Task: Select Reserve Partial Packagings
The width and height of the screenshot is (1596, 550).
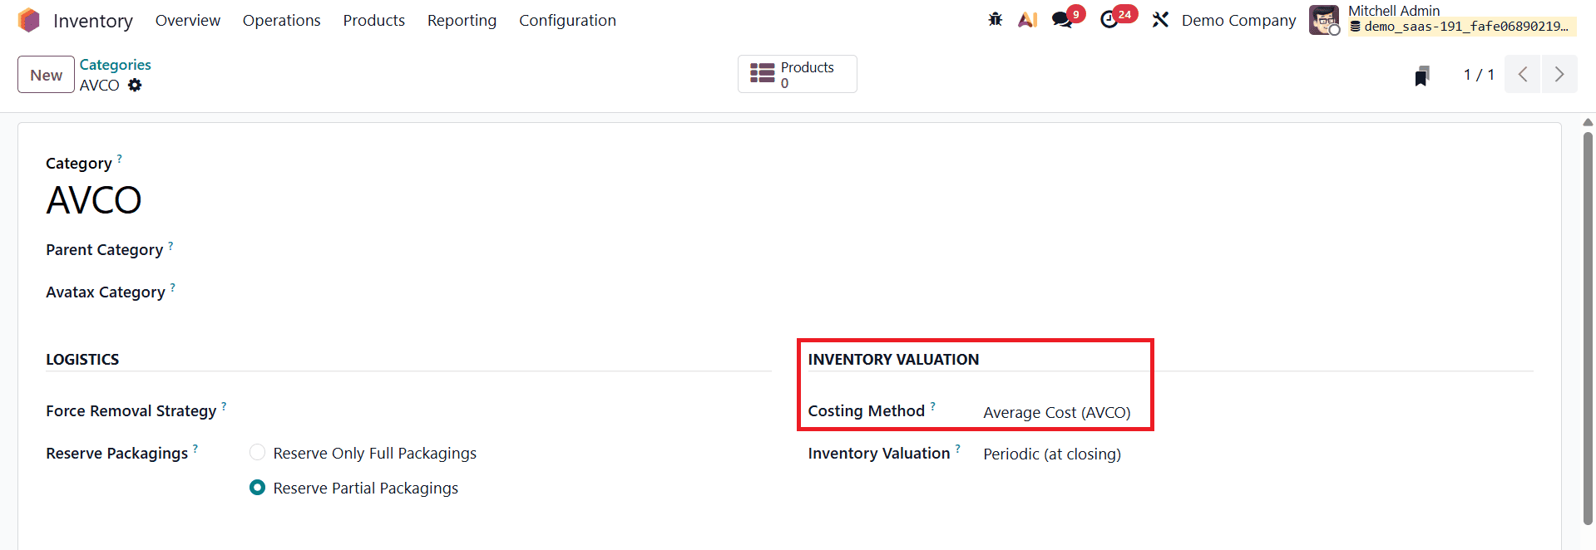Action: point(257,487)
